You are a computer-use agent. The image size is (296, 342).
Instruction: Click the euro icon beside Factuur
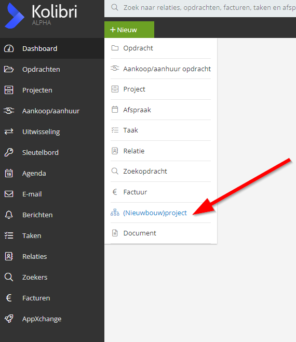[115, 192]
